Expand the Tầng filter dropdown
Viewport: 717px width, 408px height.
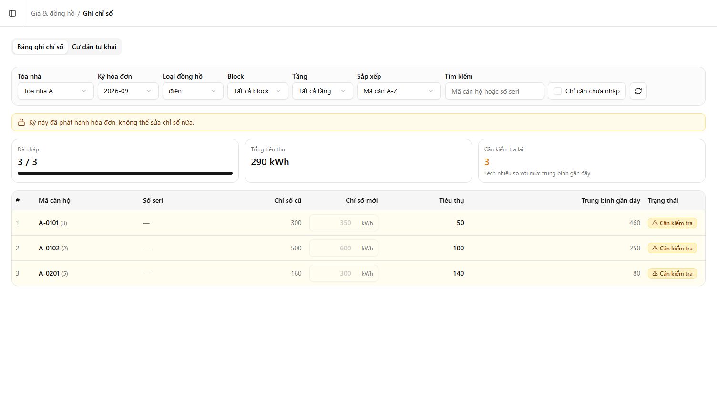(323, 91)
